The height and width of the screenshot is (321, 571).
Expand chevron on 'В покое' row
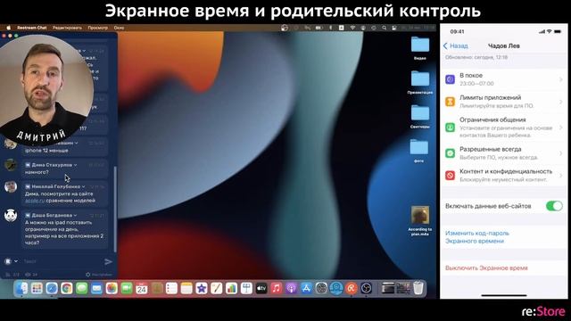point(561,79)
